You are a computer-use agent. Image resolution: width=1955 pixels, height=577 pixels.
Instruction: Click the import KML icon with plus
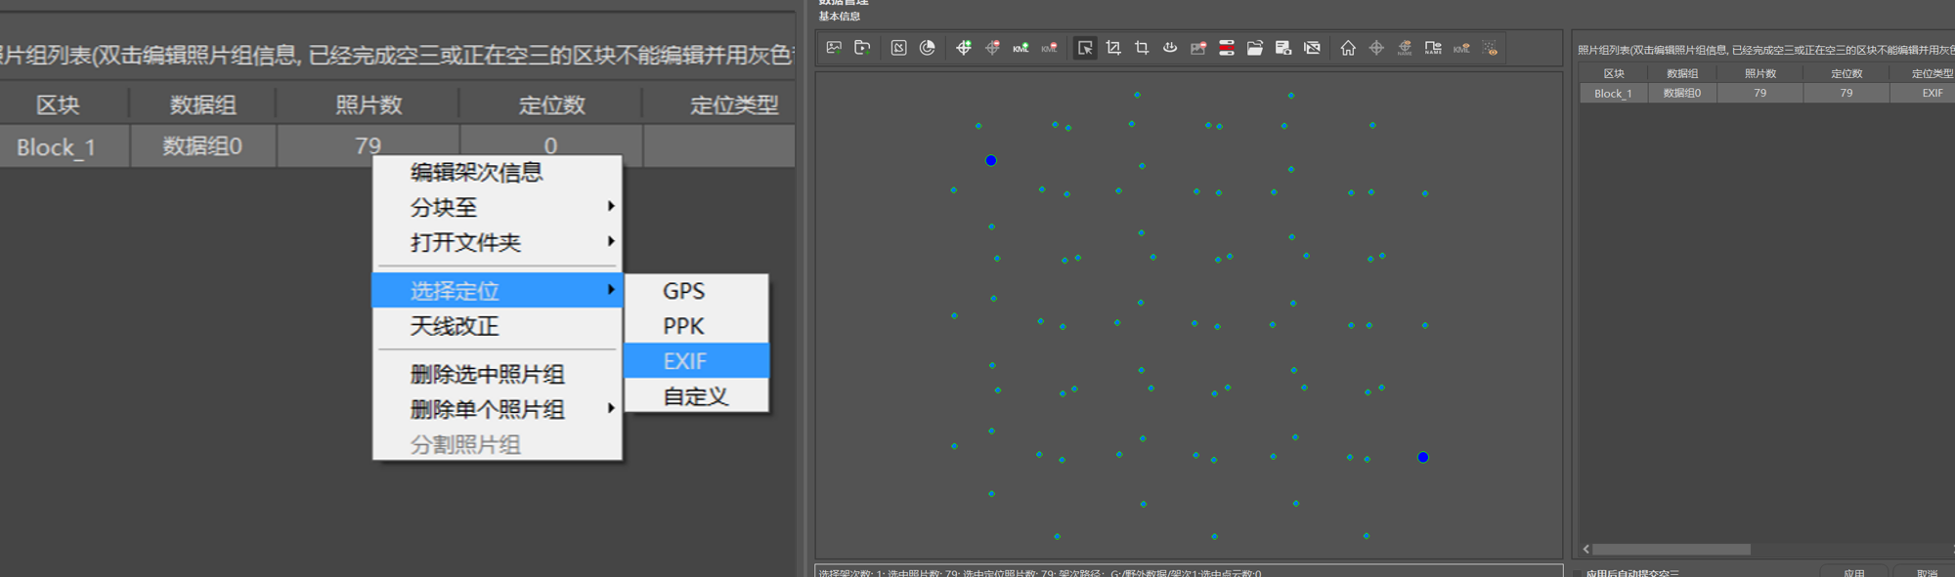[1021, 48]
